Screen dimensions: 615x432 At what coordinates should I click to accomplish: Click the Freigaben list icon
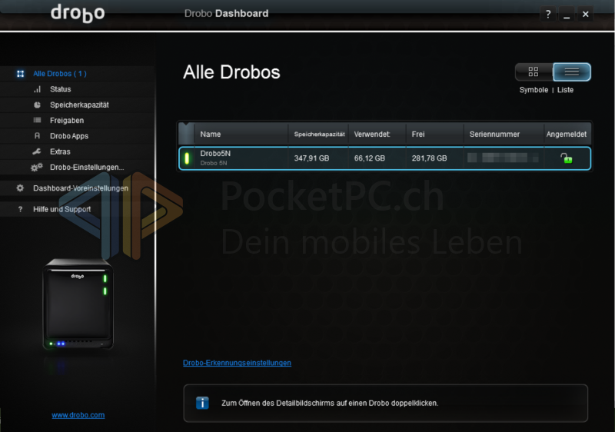[x=37, y=121]
